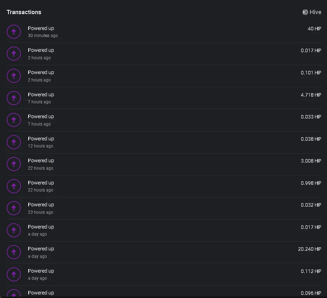
Task: Click the Transactions heading
Action: (x=24, y=12)
